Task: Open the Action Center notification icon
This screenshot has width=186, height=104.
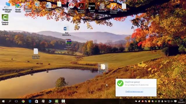Action: (175, 101)
